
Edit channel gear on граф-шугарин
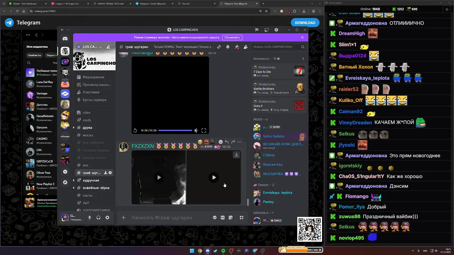[x=110, y=173]
